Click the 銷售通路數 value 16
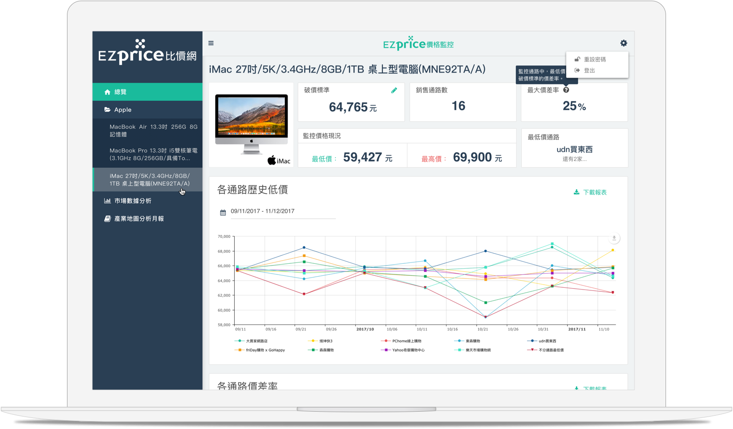 pyautogui.click(x=458, y=106)
